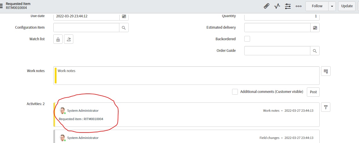Open the personalize form settings icon

[x=288, y=6]
